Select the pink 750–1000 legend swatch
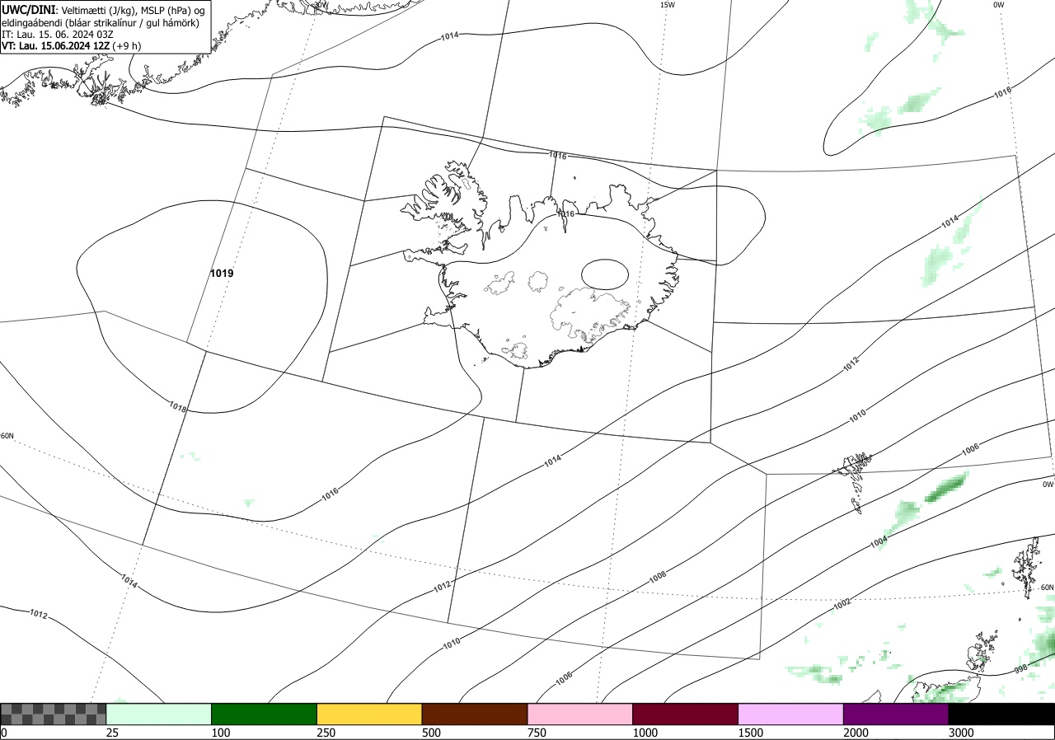Viewport: 1055px width, 740px height. tap(580, 714)
